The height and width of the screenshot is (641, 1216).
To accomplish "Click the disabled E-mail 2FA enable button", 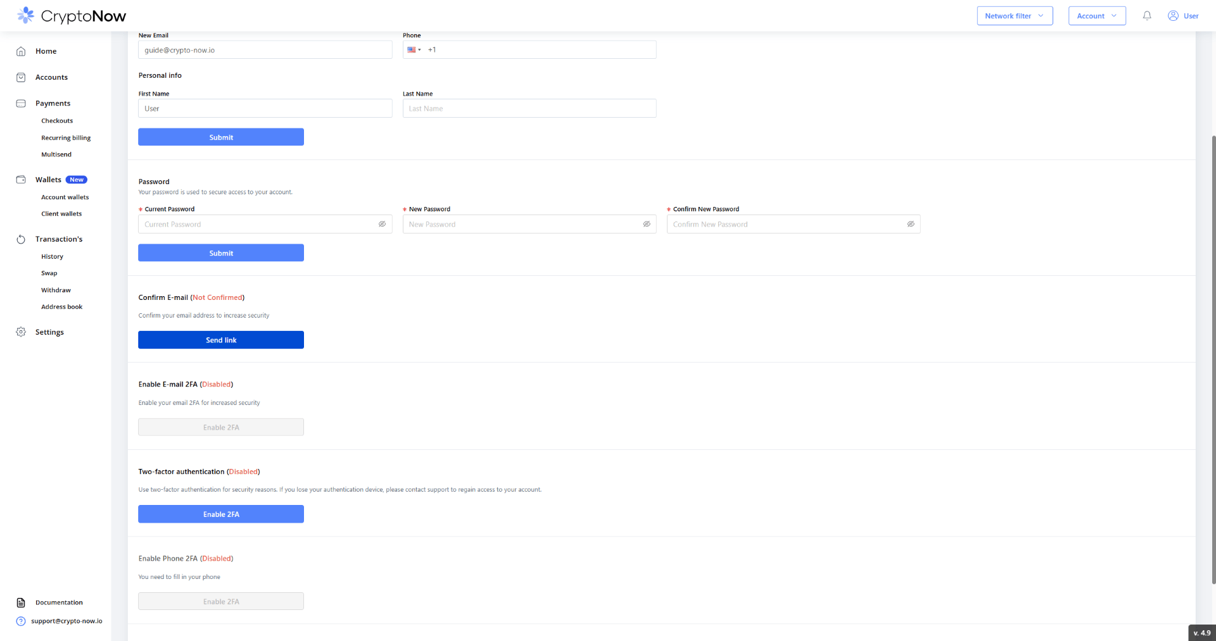I will (221, 427).
